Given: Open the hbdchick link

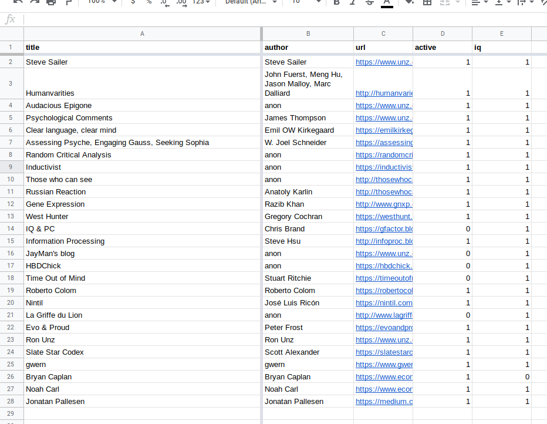Looking at the screenshot, I should point(384,266).
